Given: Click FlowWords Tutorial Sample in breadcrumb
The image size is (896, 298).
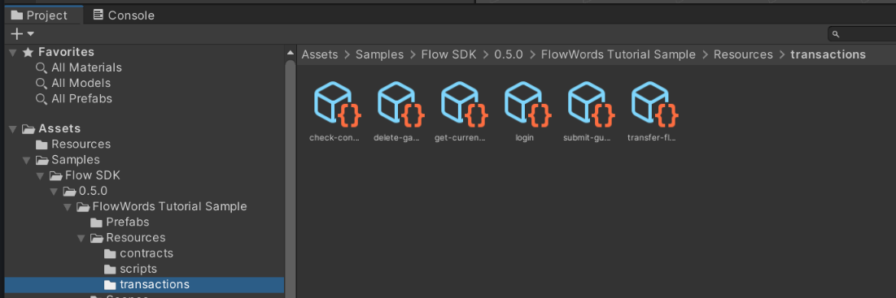Looking at the screenshot, I should click(618, 54).
